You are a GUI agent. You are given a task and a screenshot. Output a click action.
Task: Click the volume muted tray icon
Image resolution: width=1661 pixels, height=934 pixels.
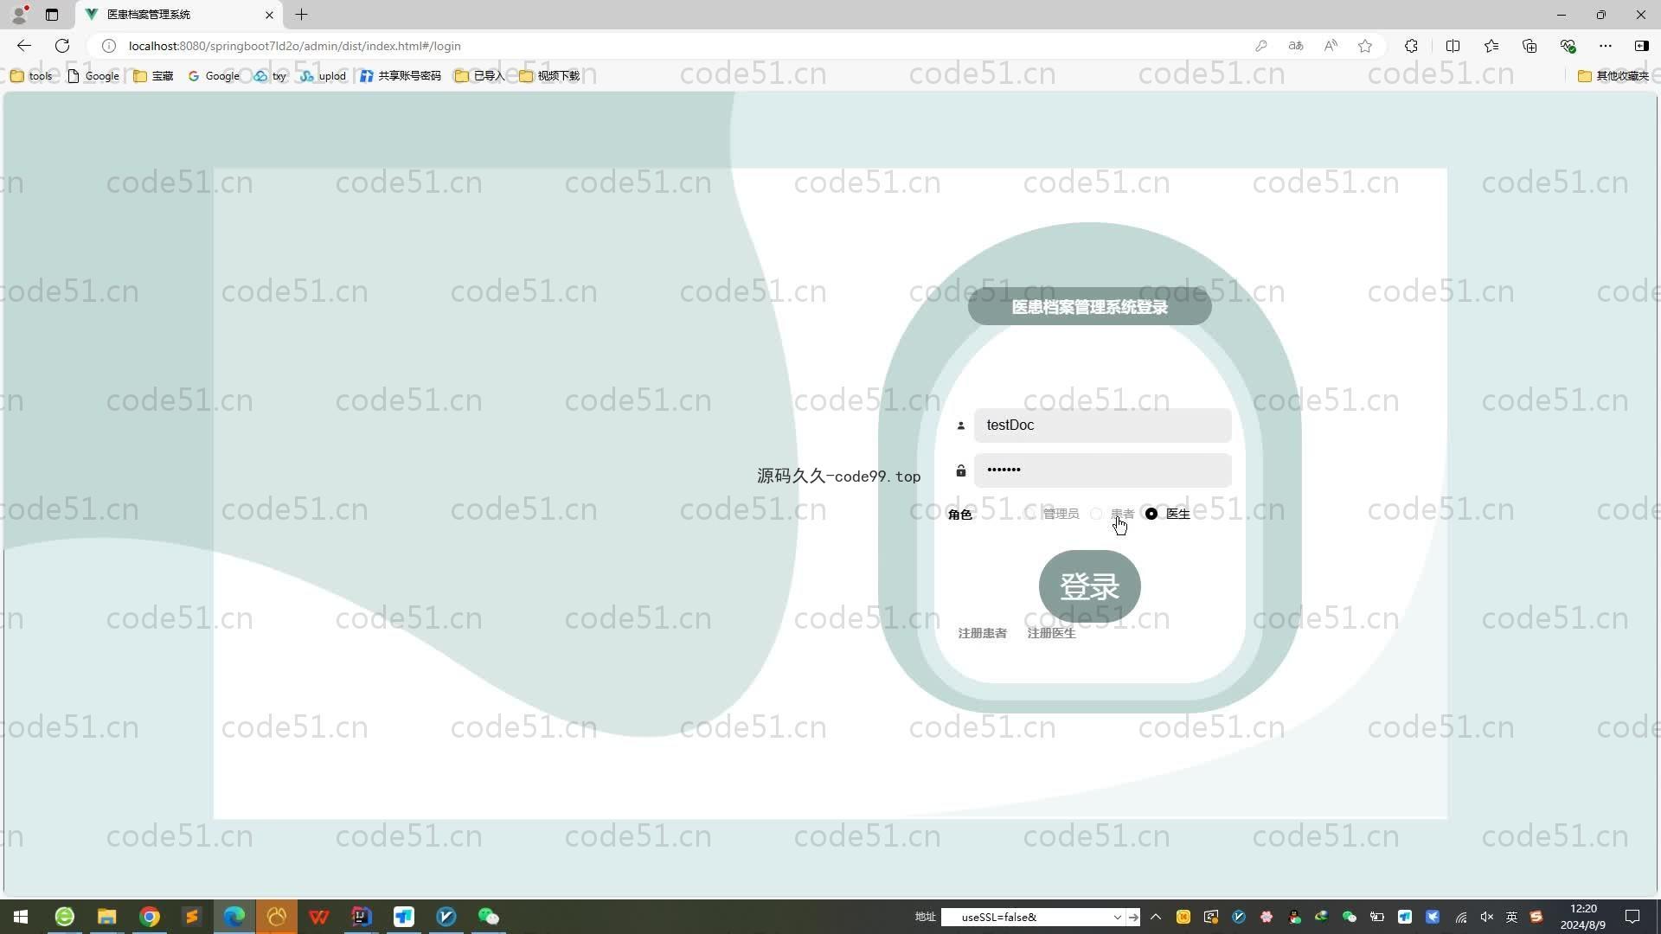[x=1487, y=917]
